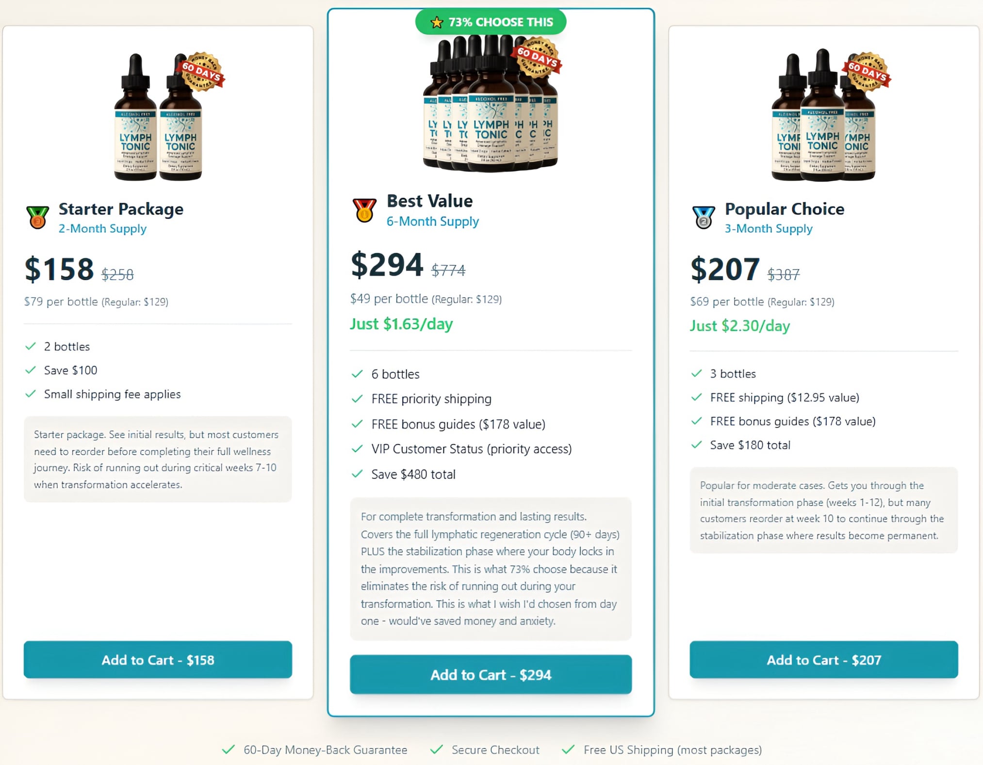Click the Secure Checkout checkmark icon

click(437, 749)
